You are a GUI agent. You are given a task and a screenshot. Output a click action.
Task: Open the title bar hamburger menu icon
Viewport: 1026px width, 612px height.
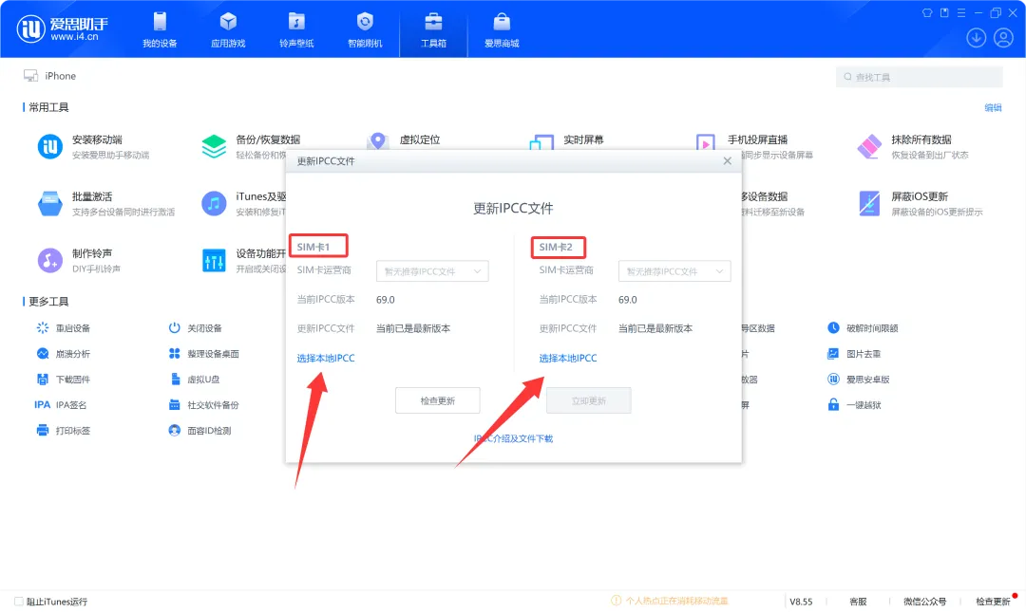point(961,12)
